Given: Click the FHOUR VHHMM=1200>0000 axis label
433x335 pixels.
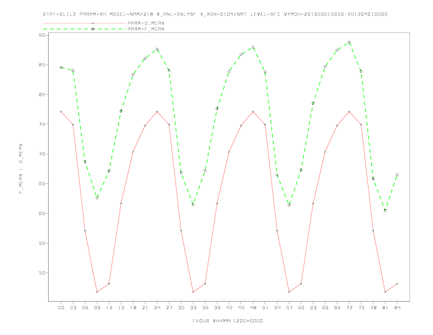Looking at the screenshot, I should (x=227, y=321).
